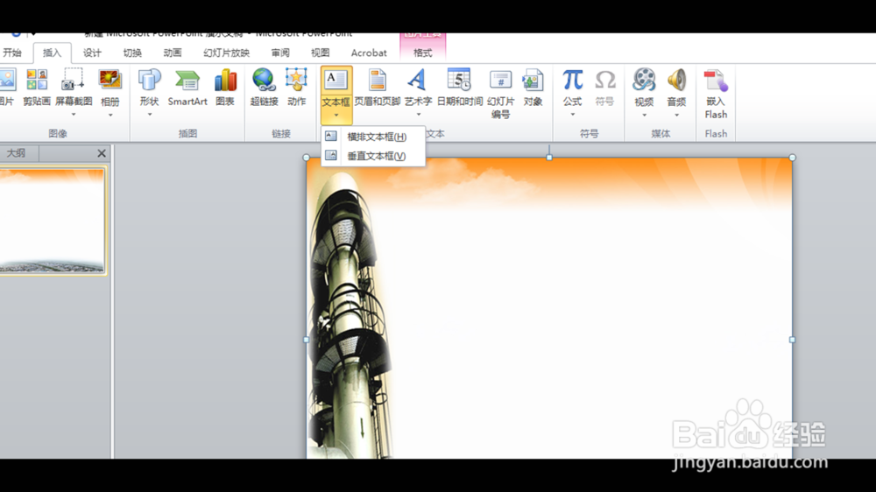Click the 横排文本框 menu item icon

click(x=331, y=137)
